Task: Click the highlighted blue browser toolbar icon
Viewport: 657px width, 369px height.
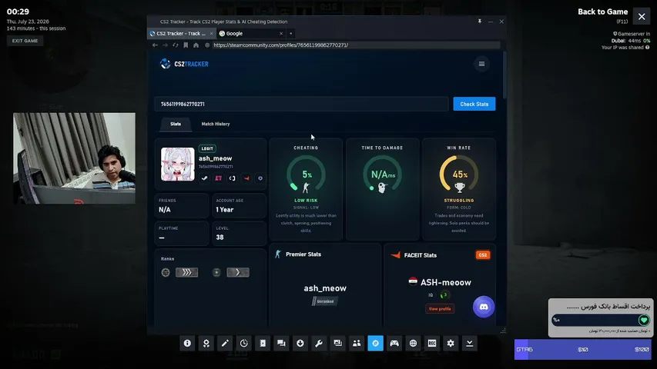Action: 375,343
